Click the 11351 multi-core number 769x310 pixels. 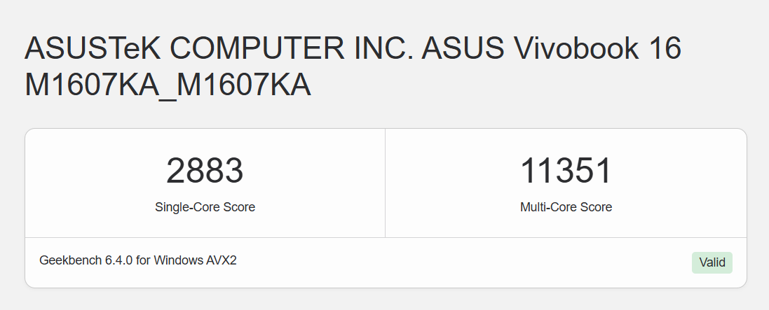coord(566,171)
